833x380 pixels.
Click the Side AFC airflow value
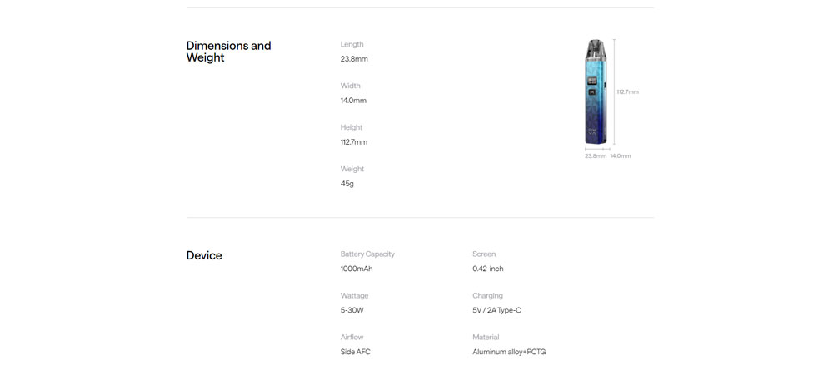(x=356, y=352)
